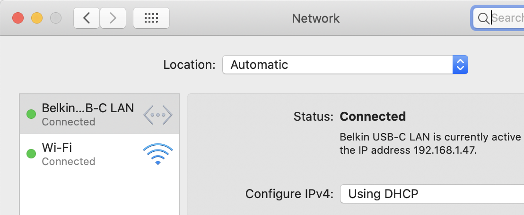Image resolution: width=524 pixels, height=215 pixels.
Task: Click the green status dot beside Belkin LAN
Action: [31, 114]
